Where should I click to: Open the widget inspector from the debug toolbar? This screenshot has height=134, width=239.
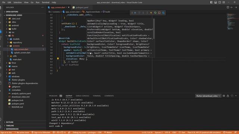click(x=164, y=13)
